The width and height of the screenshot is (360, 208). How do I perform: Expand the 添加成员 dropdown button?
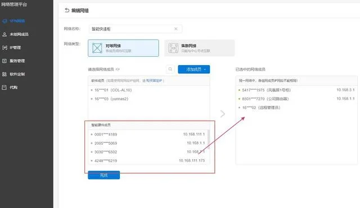pyautogui.click(x=193, y=70)
